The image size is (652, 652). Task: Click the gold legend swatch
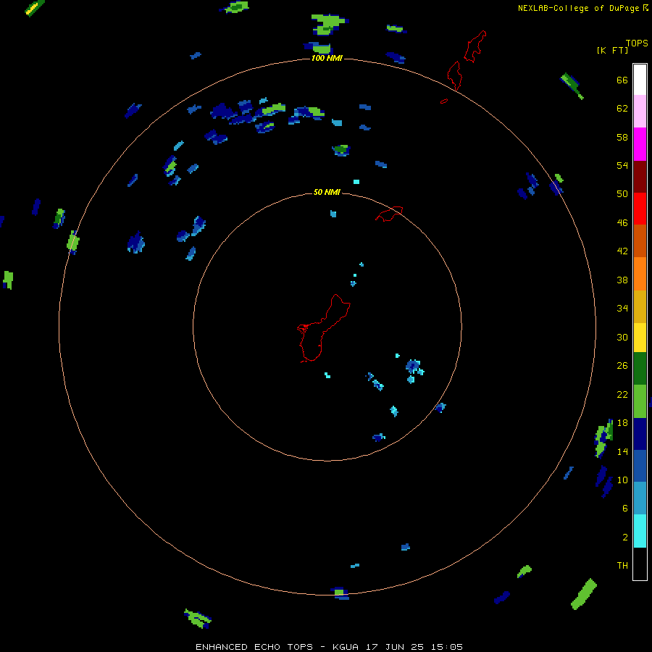(640, 306)
